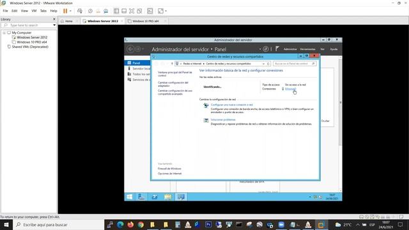This screenshot has width=409, height=230.
Task: Open Configurar una nueva conexión o red
Action: 231,105
